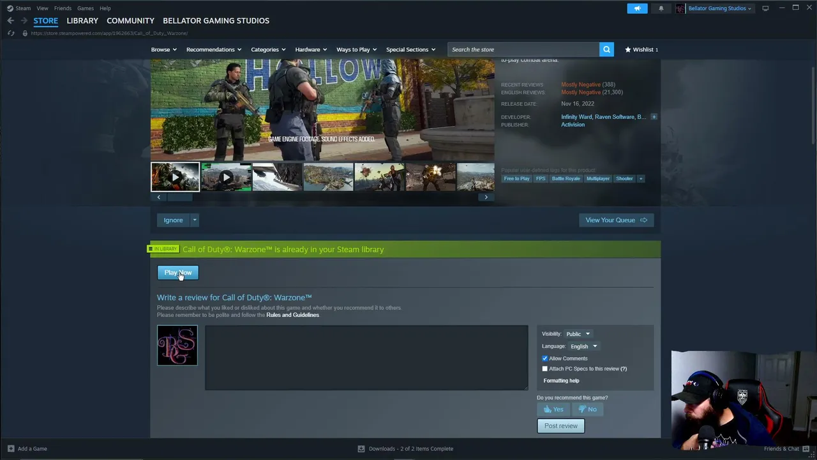Uncheck the Allow Comments checkbox

coord(545,358)
